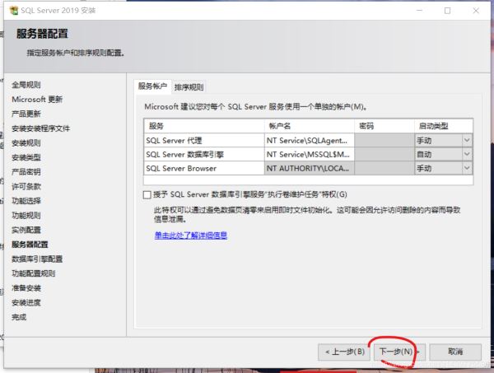The height and width of the screenshot is (373, 494).
Task: Open startup type dropdown for SQL Server Browser
Action: coord(467,167)
